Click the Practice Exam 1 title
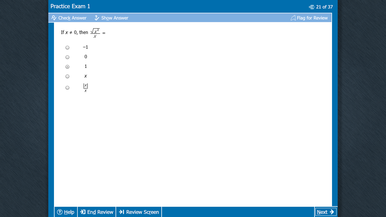This screenshot has width=386, height=217. tap(70, 6)
